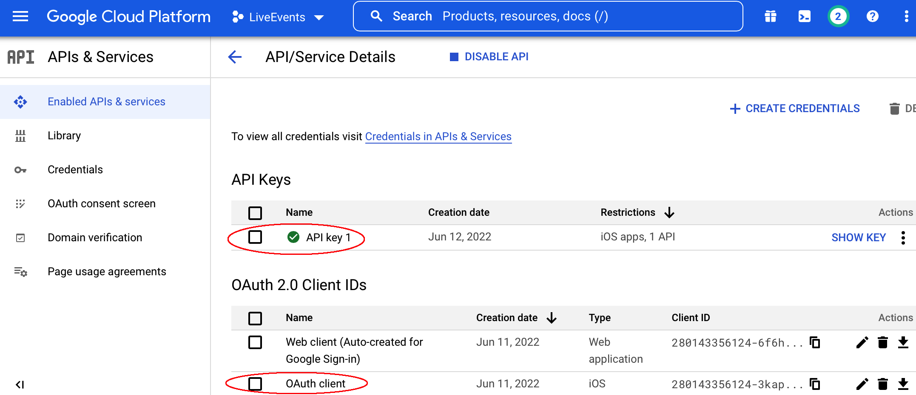
Task: Open Cloud Shell terminal icon
Action: (x=804, y=17)
